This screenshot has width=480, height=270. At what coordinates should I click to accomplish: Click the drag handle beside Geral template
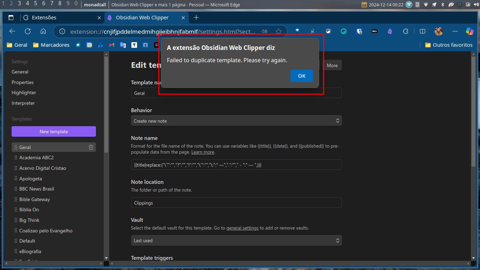click(16, 147)
